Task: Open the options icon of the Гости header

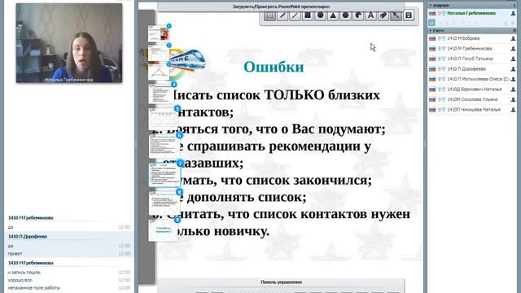Action: pyautogui.click(x=514, y=30)
